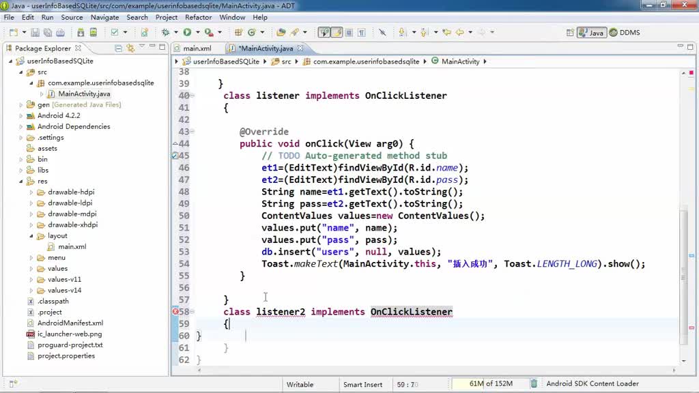This screenshot has width=699, height=393.
Task: Click the Last Edit Location icon
Action: point(446,33)
